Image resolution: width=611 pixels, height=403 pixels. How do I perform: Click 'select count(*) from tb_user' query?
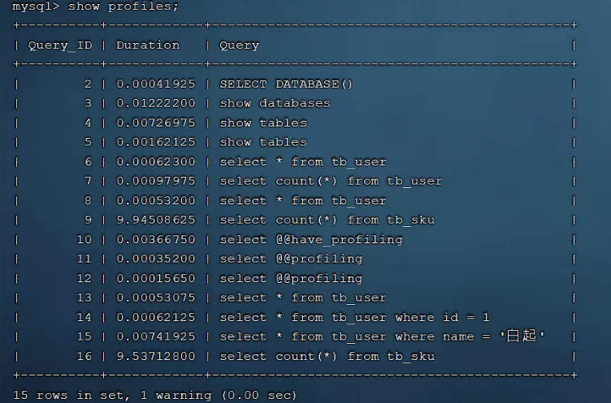coord(331,182)
